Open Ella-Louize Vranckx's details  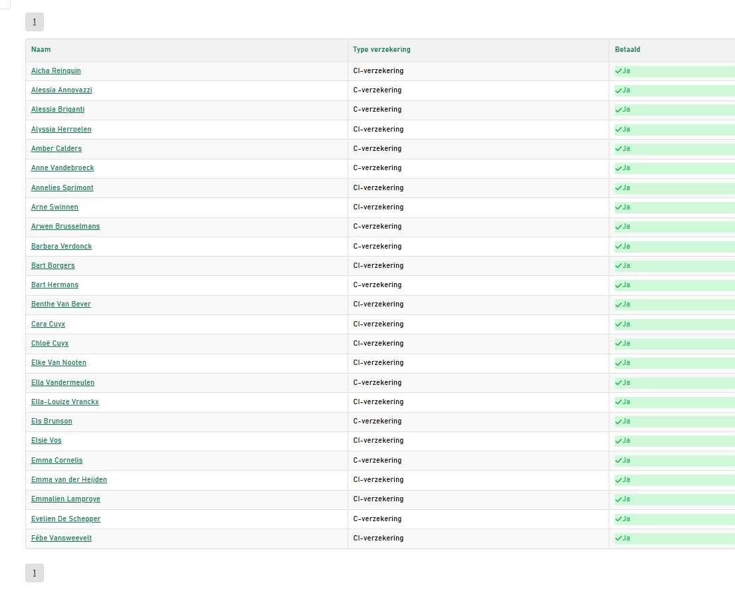64,402
